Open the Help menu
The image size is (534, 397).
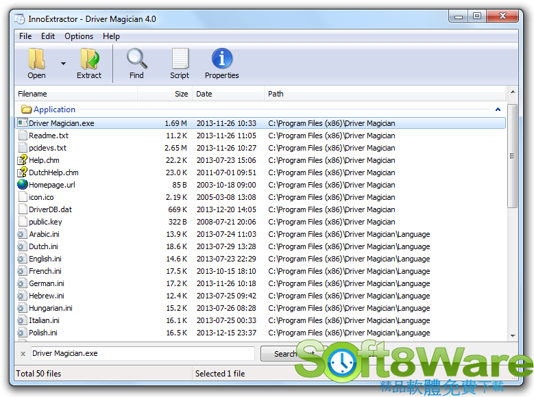pyautogui.click(x=111, y=36)
